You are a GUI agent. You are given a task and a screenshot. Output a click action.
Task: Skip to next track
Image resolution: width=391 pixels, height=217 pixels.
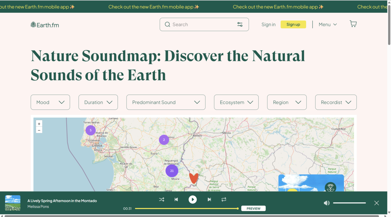[x=209, y=199]
